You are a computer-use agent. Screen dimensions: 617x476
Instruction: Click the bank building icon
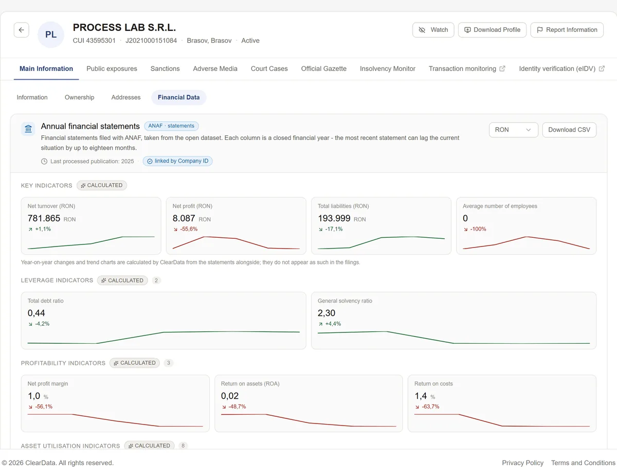tap(28, 129)
